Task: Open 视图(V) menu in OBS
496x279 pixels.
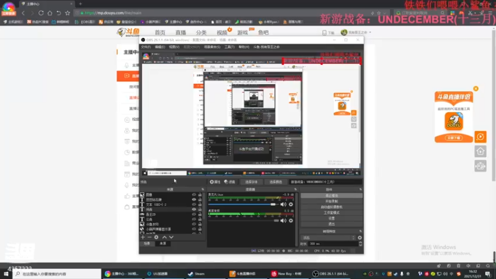Action: (x=174, y=47)
